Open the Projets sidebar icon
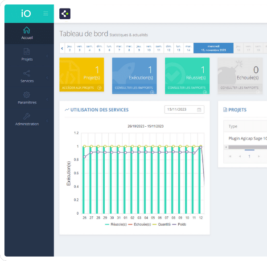The width and height of the screenshot is (267, 261). 27,51
